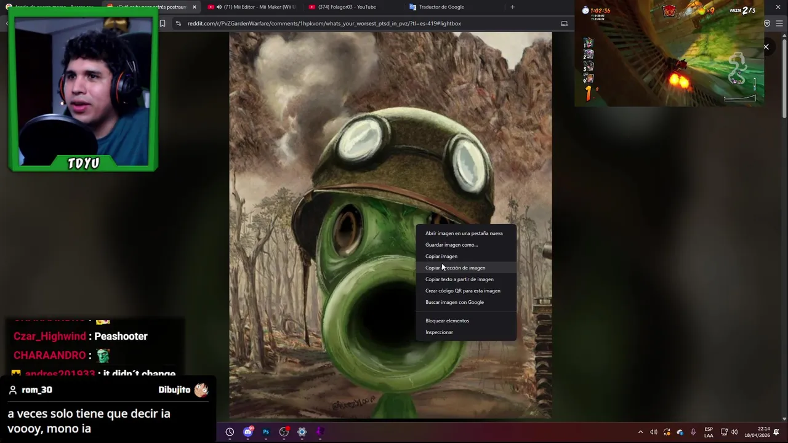Pick 'Copiar dirección de imagen' option
Screen dimensions: 788x443
(465, 268)
